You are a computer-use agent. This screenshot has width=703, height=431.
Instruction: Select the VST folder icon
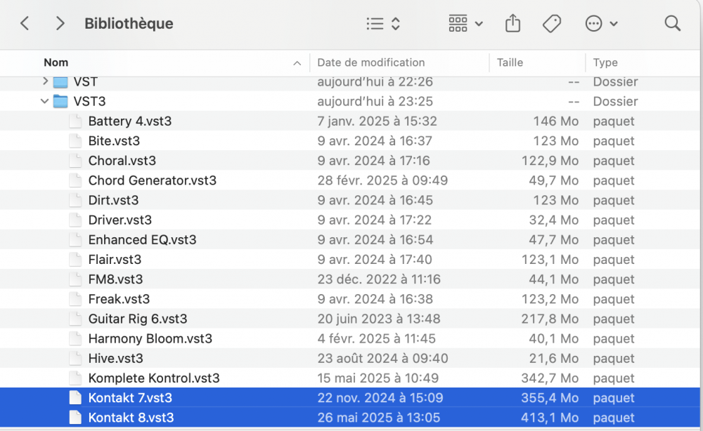(x=60, y=82)
